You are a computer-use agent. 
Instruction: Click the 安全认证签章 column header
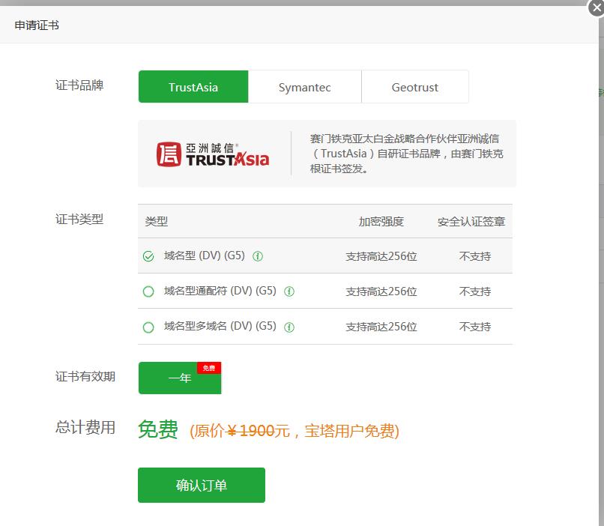(x=471, y=221)
